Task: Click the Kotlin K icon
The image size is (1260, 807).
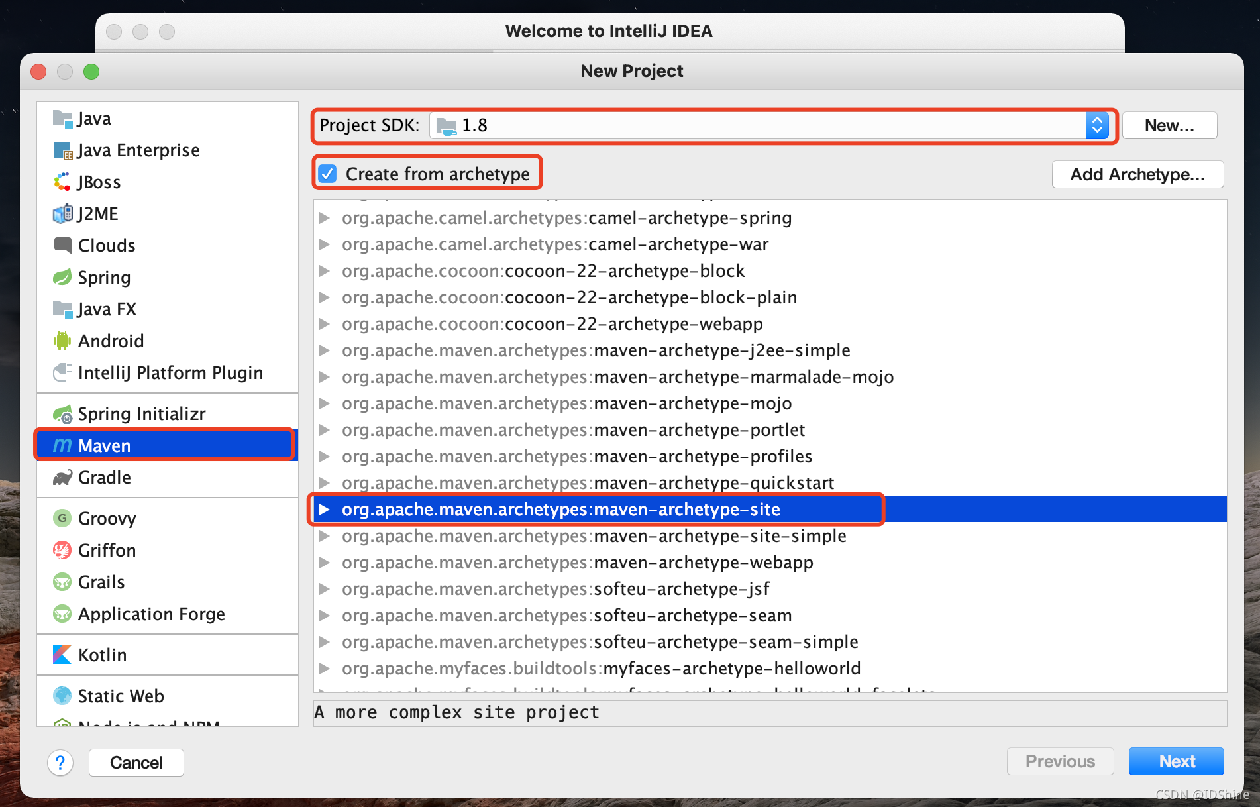Action: (x=62, y=655)
